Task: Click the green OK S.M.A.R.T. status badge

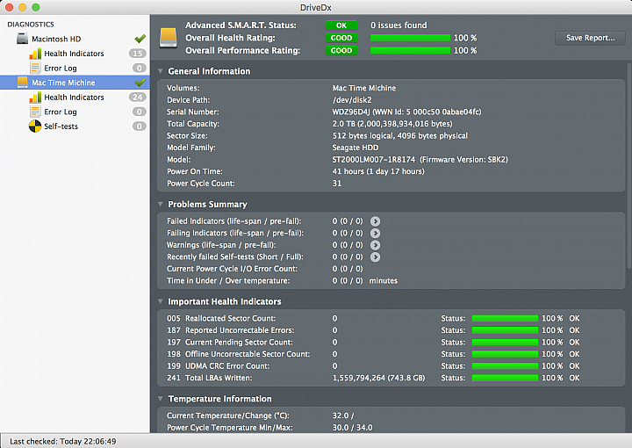Action: point(341,25)
